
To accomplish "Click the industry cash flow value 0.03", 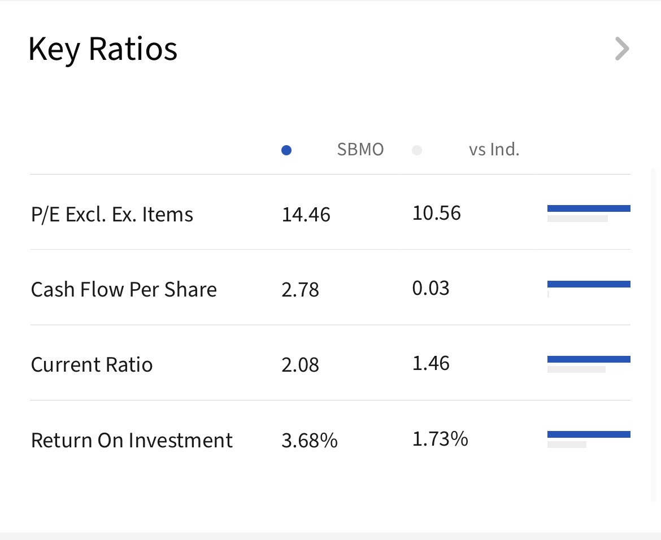I will pos(430,288).
